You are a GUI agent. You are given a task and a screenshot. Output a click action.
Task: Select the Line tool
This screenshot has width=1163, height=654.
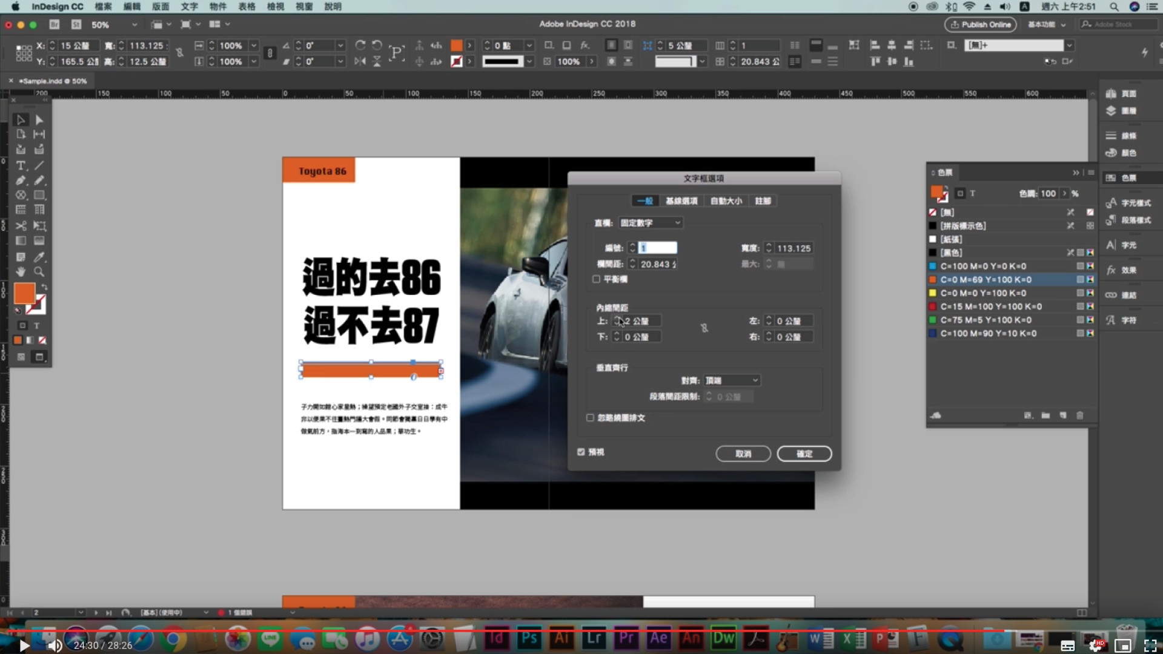[39, 165]
